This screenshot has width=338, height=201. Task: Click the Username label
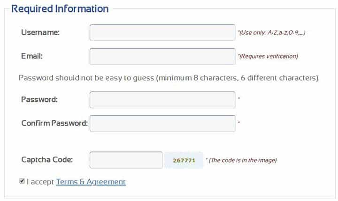pyautogui.click(x=40, y=32)
